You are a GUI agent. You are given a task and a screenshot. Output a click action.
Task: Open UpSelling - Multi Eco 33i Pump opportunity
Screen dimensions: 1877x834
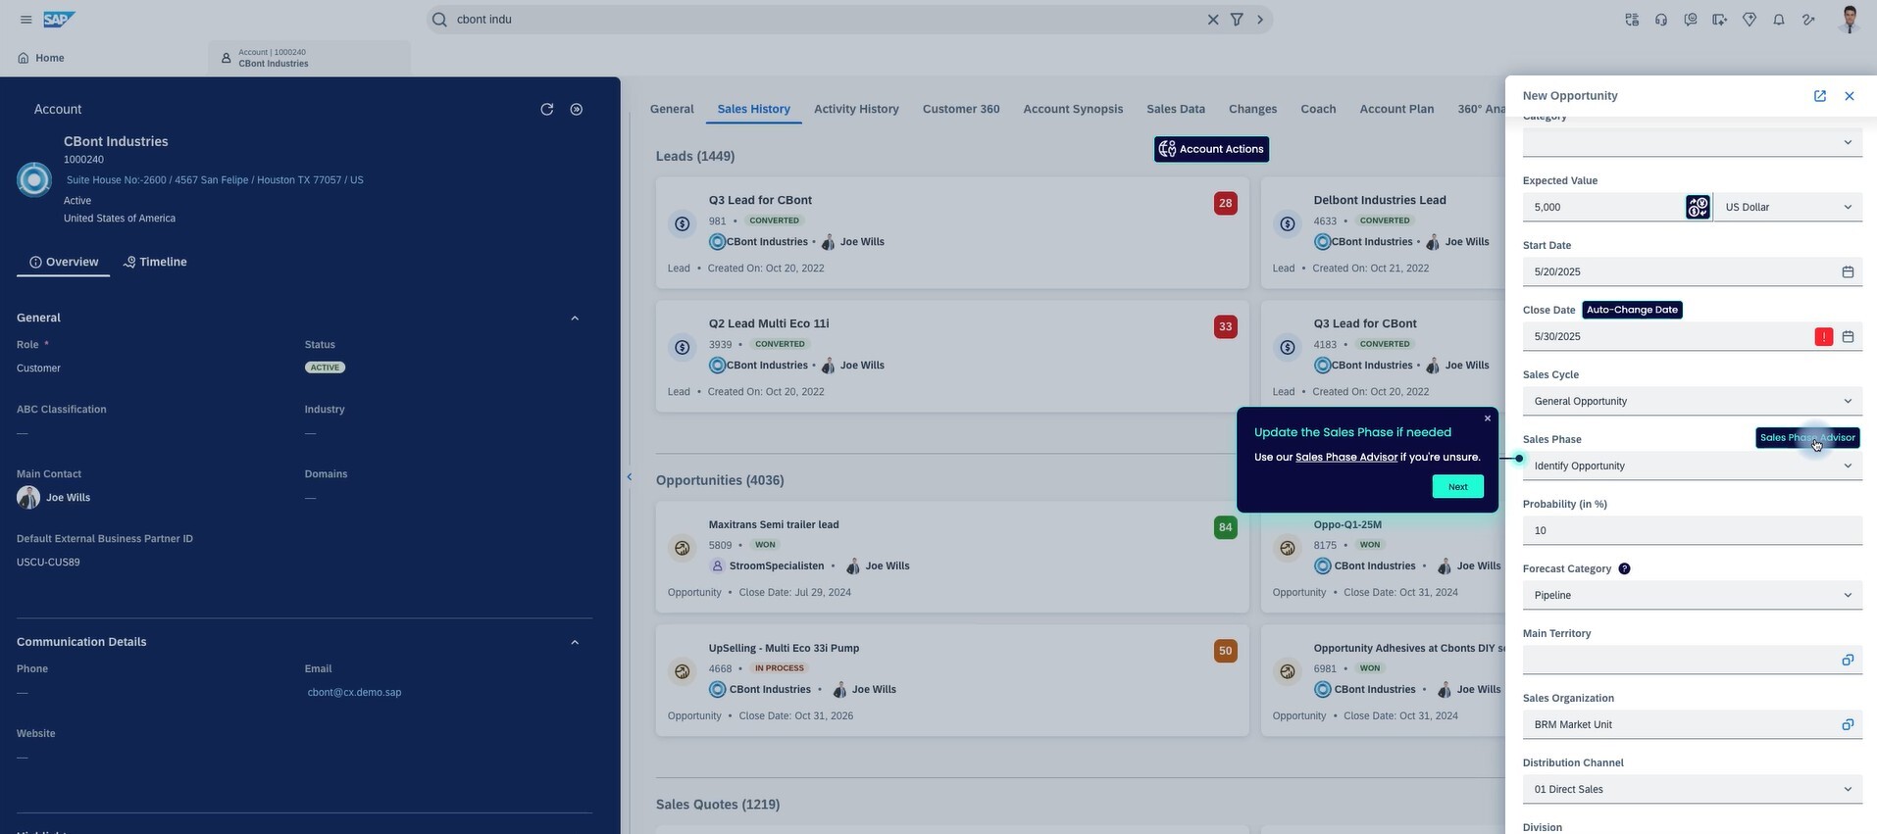coord(952,681)
